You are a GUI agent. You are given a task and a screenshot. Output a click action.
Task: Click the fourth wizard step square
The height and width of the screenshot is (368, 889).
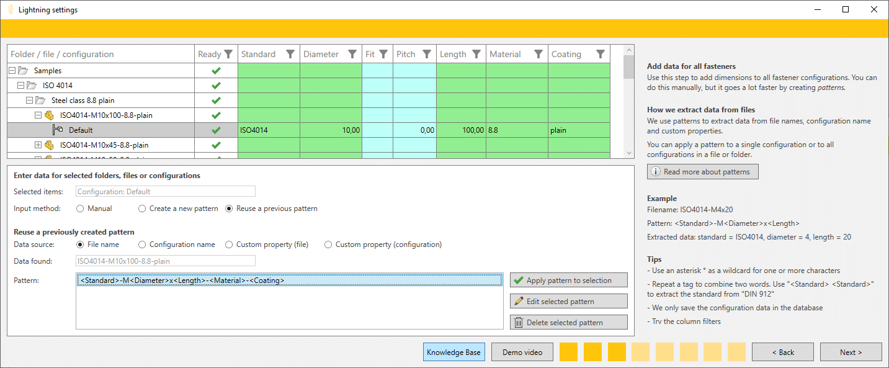pos(640,352)
